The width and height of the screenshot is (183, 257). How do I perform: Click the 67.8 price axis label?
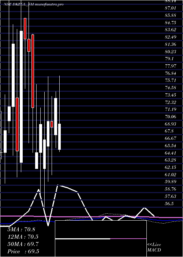pyautogui.click(x=169, y=131)
